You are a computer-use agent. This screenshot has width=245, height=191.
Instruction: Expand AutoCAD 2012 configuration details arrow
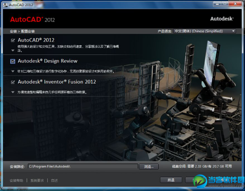(13, 50)
